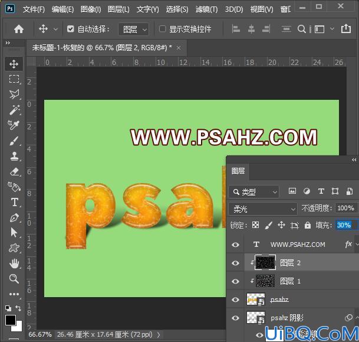The image size is (359, 342).
Task: Filter layers by shape layer icon
Action: click(x=335, y=191)
